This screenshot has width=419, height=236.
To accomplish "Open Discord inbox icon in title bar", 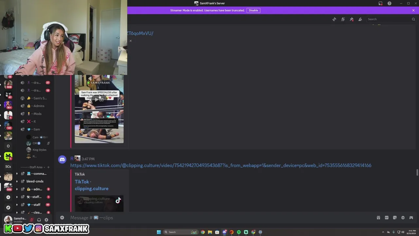I will tap(380, 3).
